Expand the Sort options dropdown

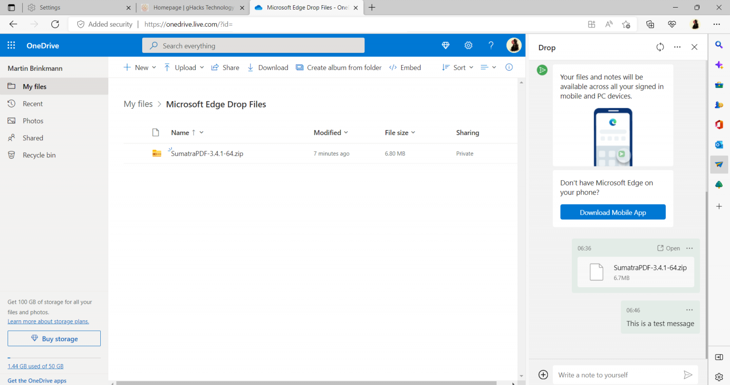[x=471, y=67]
